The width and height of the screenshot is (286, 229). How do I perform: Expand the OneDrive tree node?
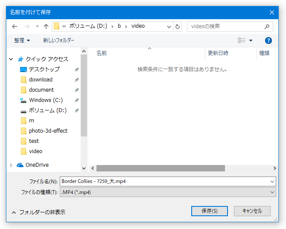click(11, 165)
